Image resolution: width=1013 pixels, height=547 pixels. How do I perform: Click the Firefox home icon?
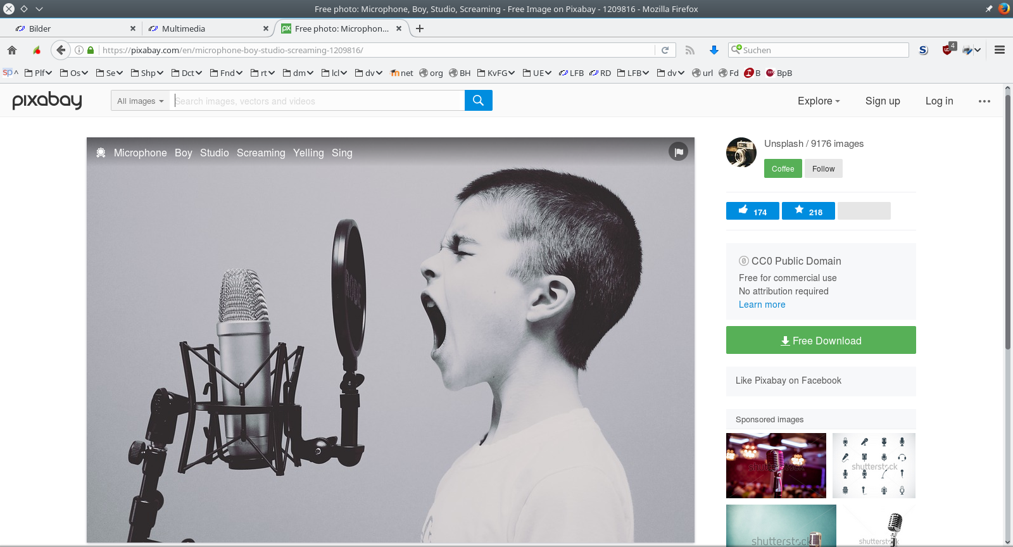point(12,50)
